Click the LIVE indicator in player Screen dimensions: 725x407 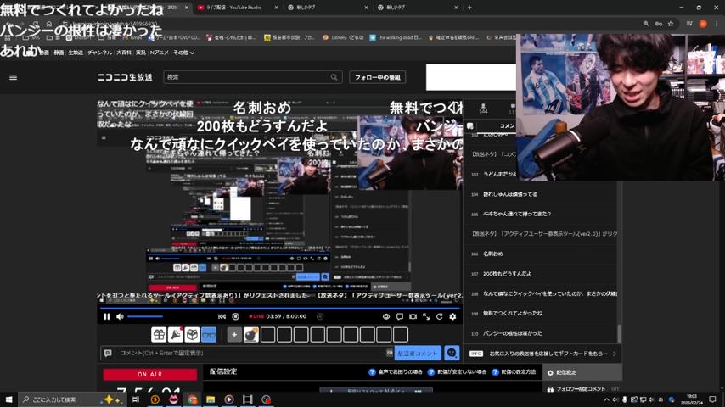point(256,316)
